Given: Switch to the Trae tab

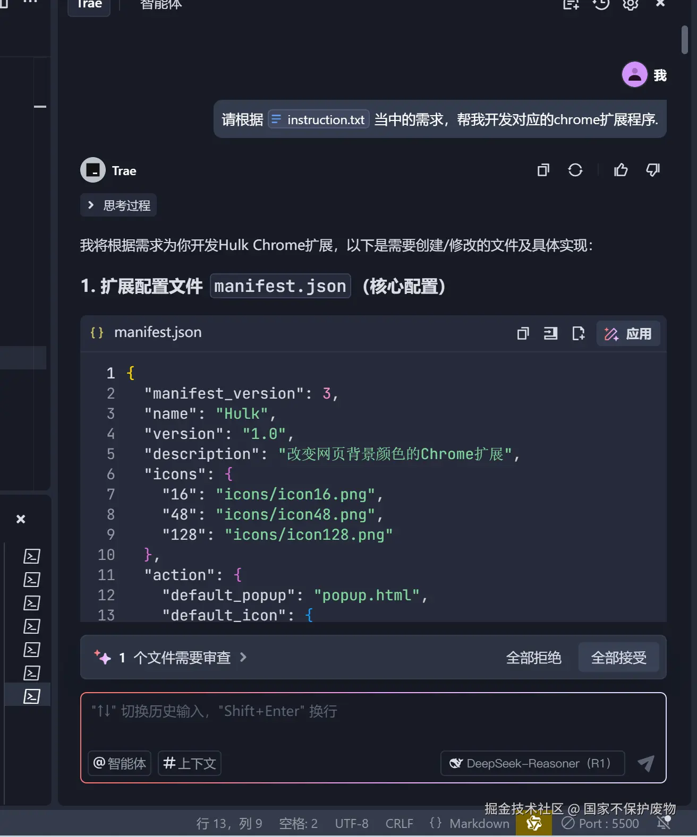Looking at the screenshot, I should pyautogui.click(x=89, y=5).
